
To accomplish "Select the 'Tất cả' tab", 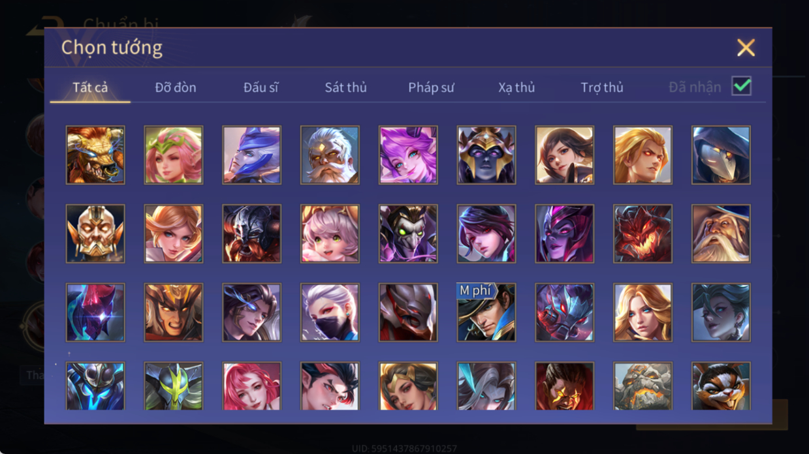I will pyautogui.click(x=90, y=87).
